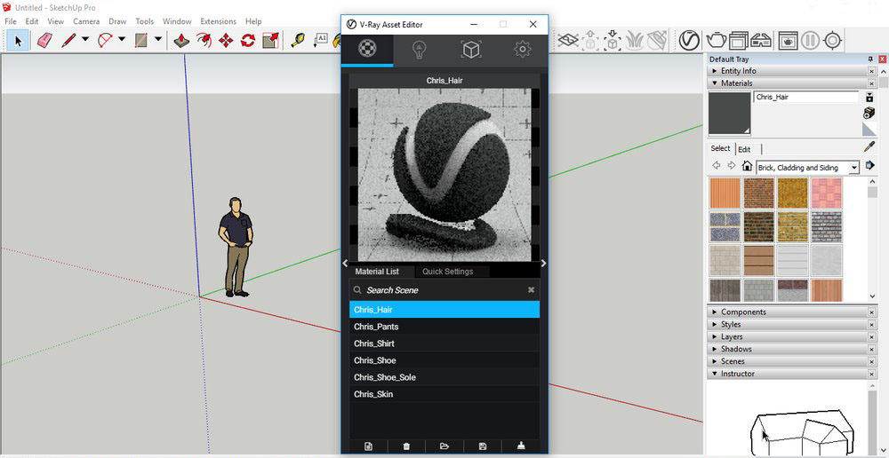Click the save material disk icon

483,446
